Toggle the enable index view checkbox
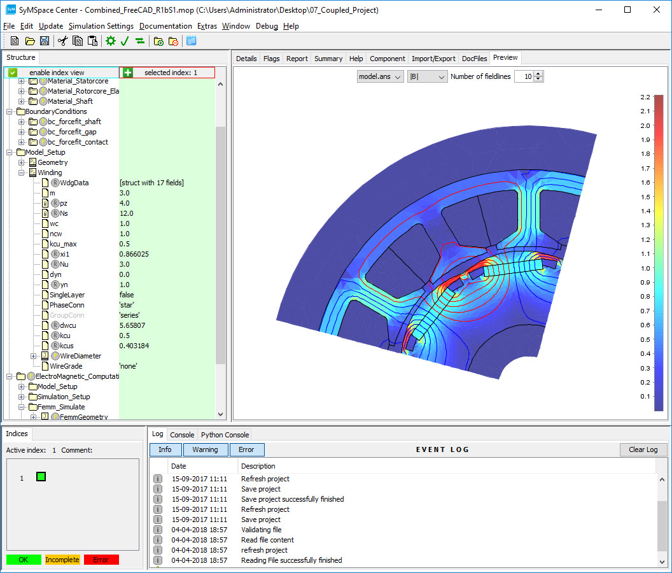This screenshot has width=672, height=573. (x=13, y=73)
